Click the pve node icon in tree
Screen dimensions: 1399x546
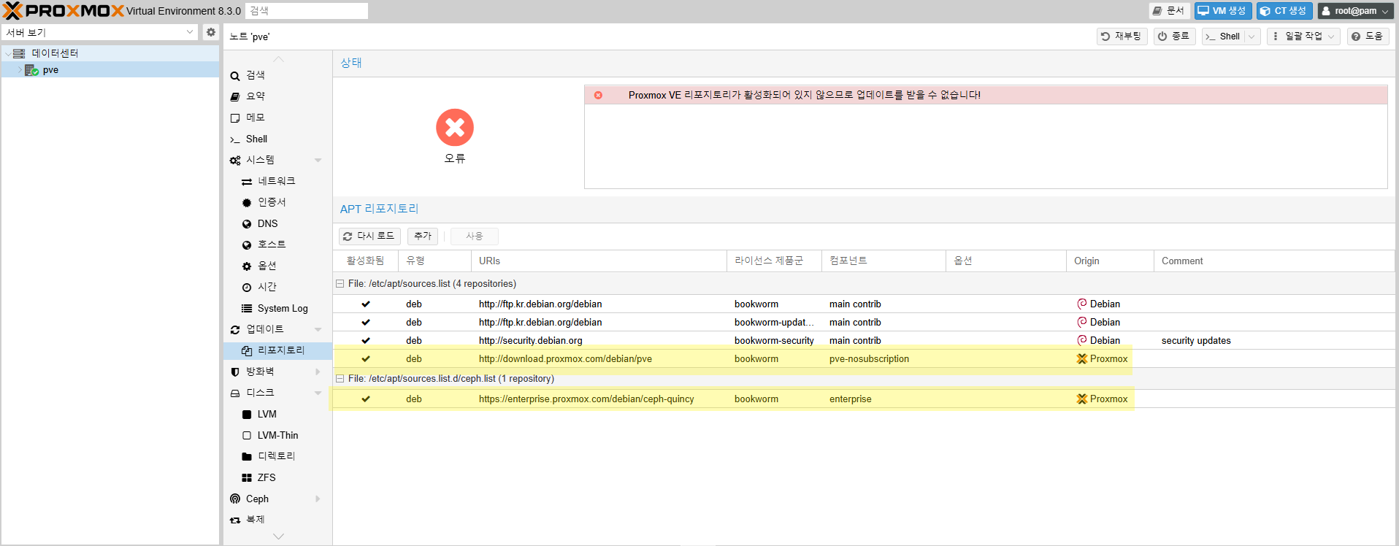click(31, 70)
